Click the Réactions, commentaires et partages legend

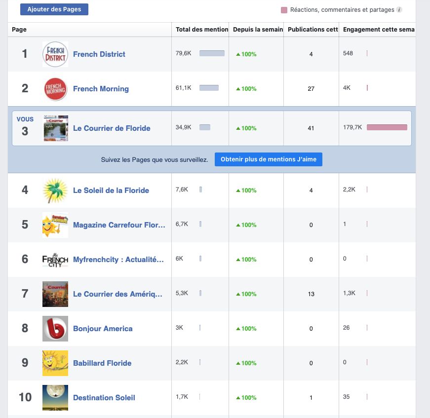click(x=342, y=10)
